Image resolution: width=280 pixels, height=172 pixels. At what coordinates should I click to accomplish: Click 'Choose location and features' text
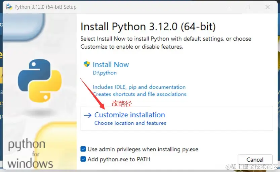coord(130,123)
